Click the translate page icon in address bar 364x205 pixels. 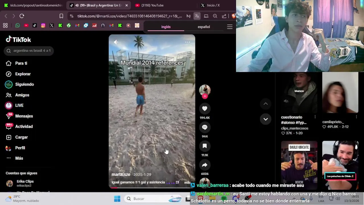197,16
